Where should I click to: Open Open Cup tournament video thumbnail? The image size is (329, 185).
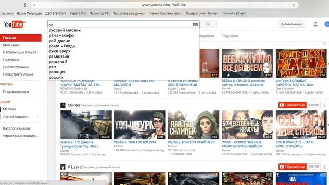click(x=86, y=125)
